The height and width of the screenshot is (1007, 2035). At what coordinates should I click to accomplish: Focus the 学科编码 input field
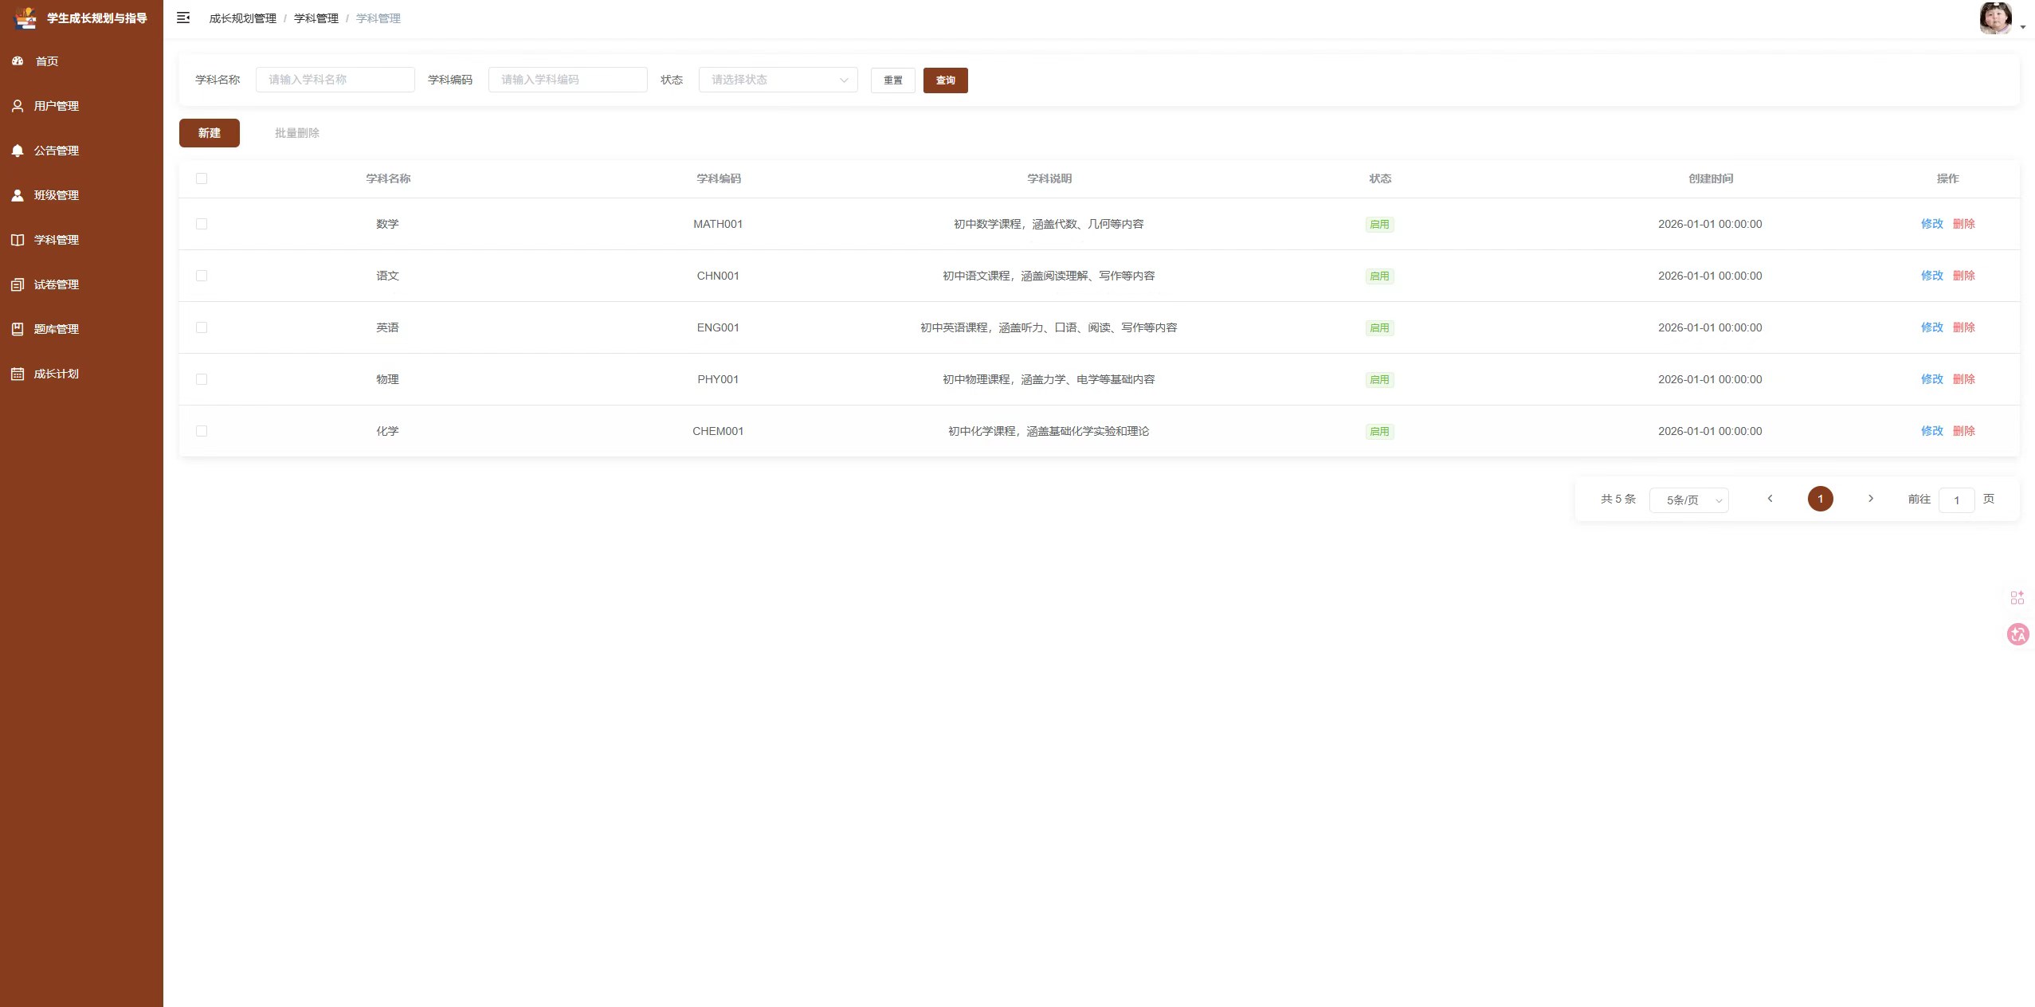point(567,80)
